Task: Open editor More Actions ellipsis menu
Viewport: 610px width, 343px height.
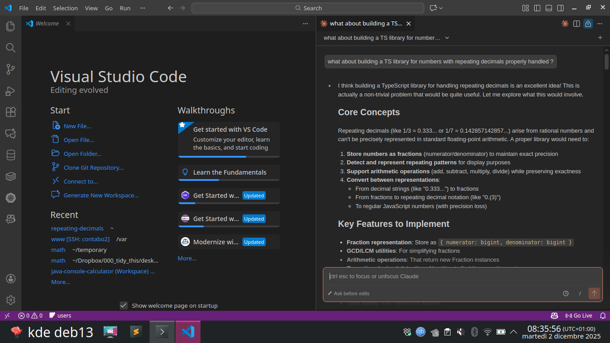Action: pos(305,24)
